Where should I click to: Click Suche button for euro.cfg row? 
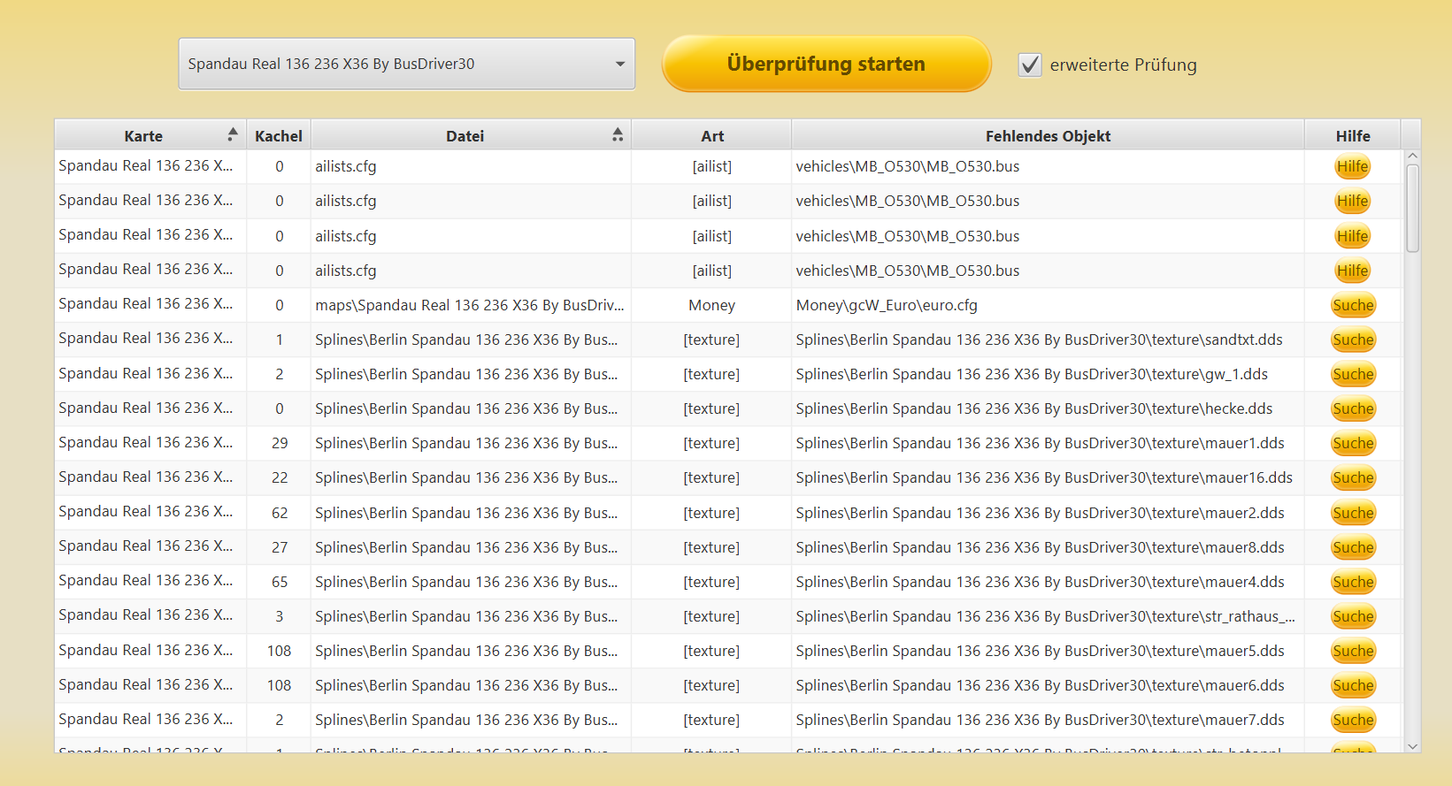tap(1352, 305)
